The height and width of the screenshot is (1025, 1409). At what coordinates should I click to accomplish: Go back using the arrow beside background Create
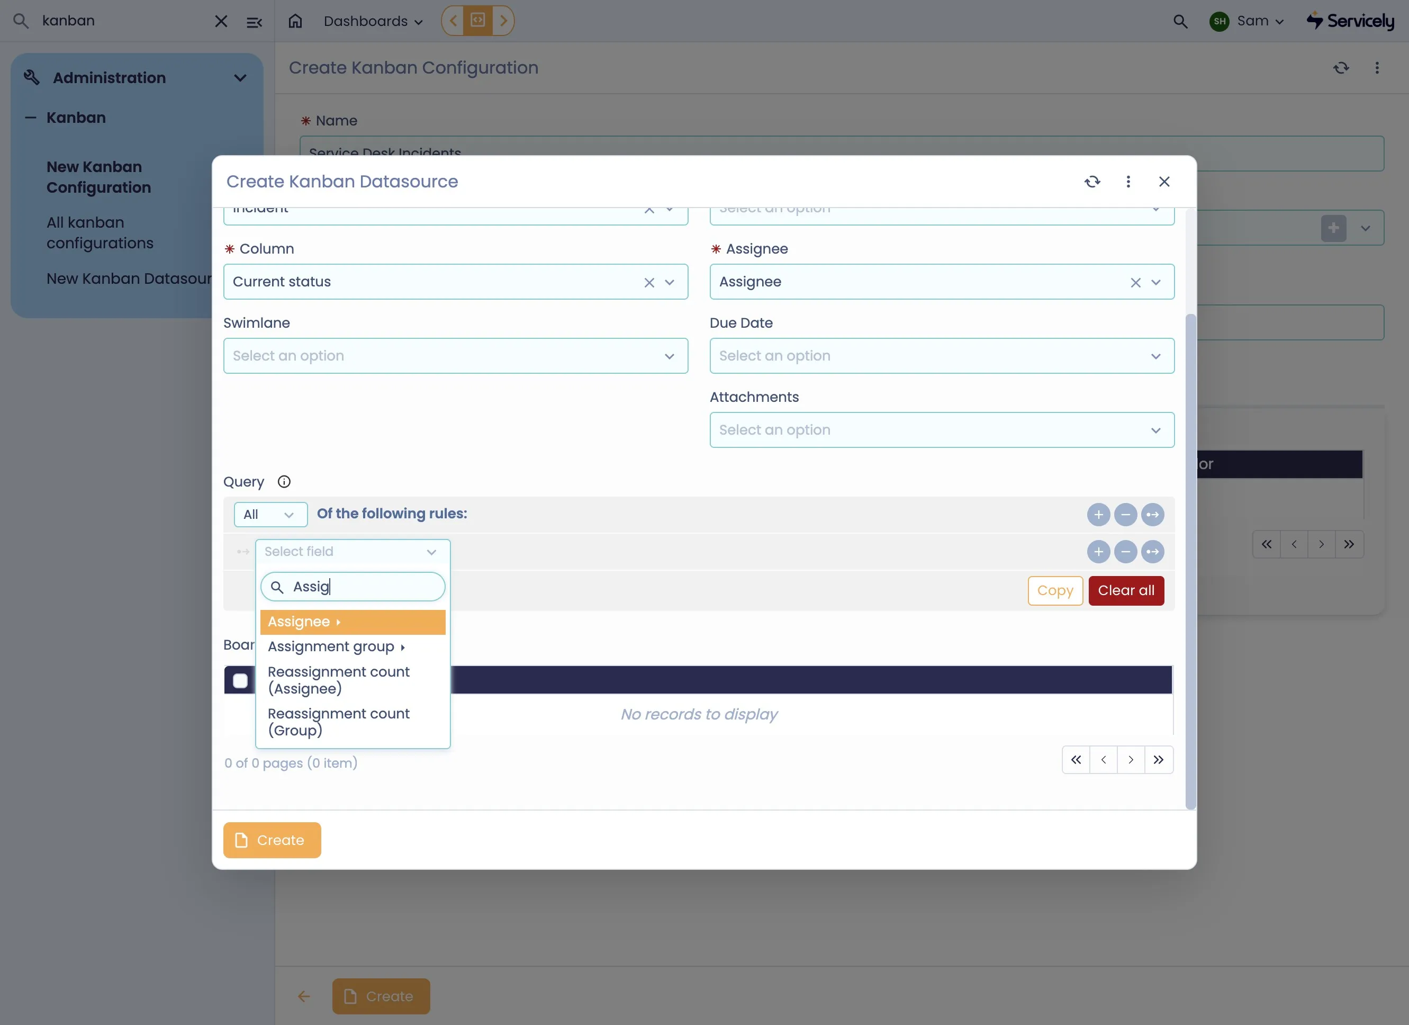[304, 996]
